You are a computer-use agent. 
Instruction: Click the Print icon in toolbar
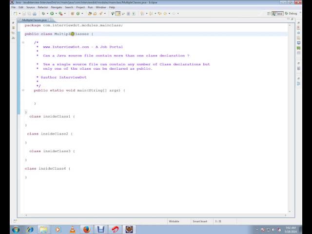tap(35, 14)
